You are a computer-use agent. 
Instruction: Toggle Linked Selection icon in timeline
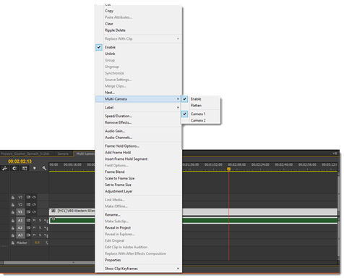[25, 168]
